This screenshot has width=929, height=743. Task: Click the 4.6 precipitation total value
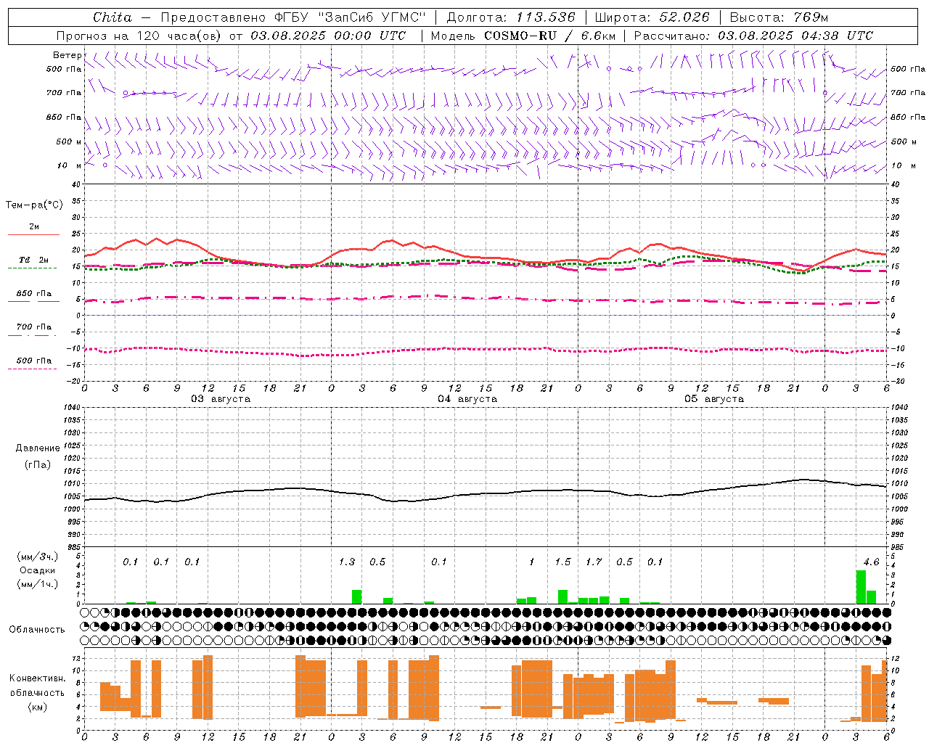coord(871,562)
